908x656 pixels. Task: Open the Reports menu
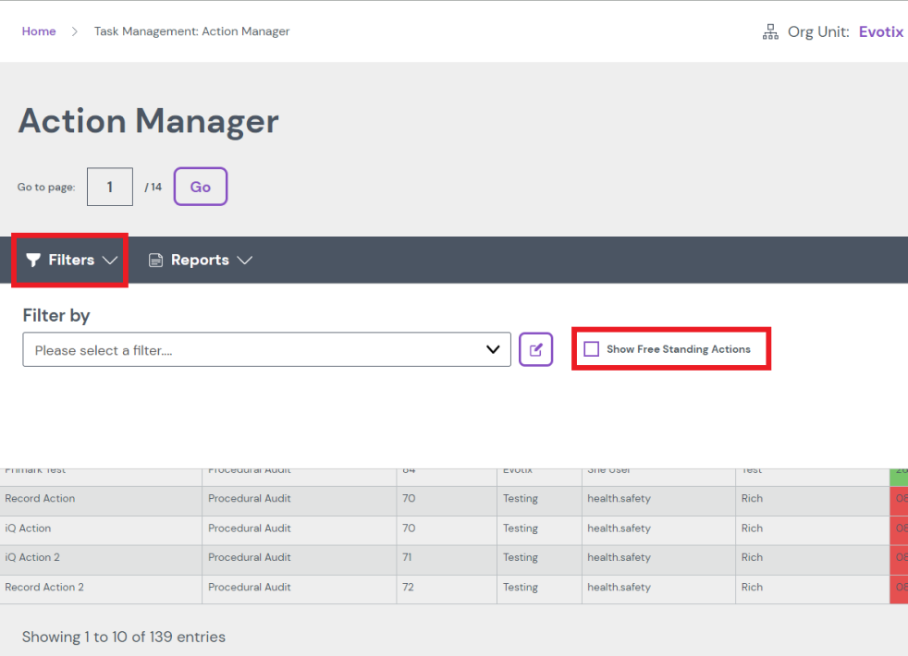(200, 261)
